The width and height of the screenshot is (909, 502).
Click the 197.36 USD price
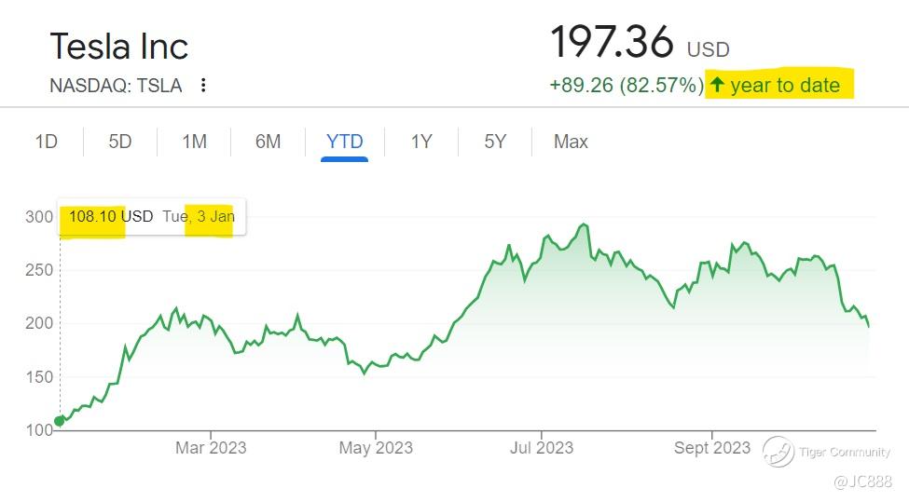pyautogui.click(x=640, y=42)
